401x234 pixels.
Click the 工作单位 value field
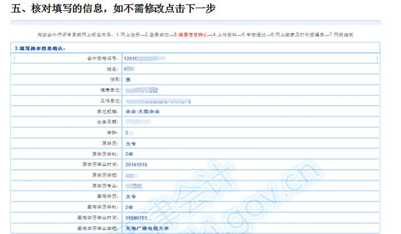158,100
